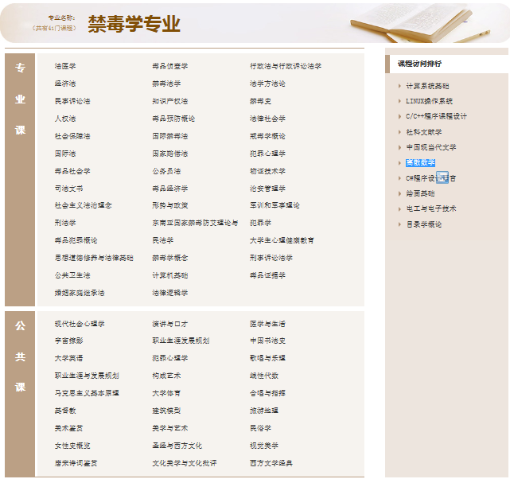Open the 唐宋诗词鉴赏 course
Viewport: 510px width, 479px height.
76,463
